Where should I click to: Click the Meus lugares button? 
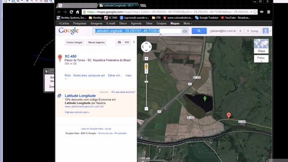96,42
